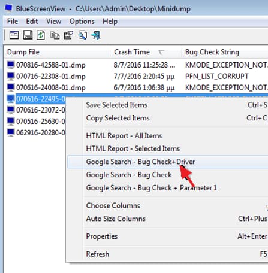Click the monitor icon beside 070616-22495 row

tap(11, 99)
